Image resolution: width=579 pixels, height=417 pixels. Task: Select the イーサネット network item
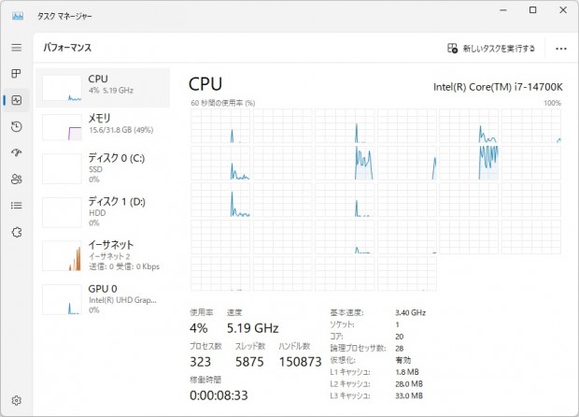pos(103,253)
